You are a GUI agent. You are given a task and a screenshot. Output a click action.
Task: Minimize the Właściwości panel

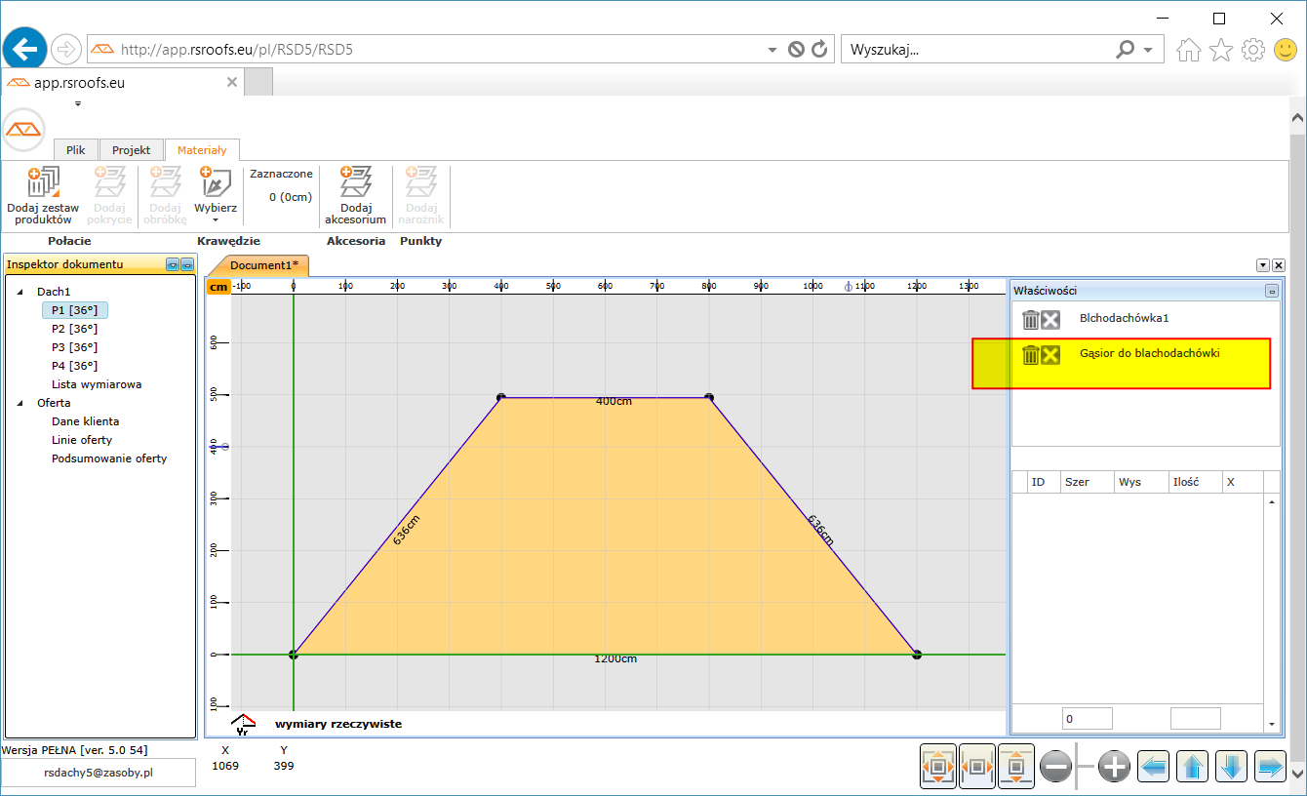pos(1272,291)
